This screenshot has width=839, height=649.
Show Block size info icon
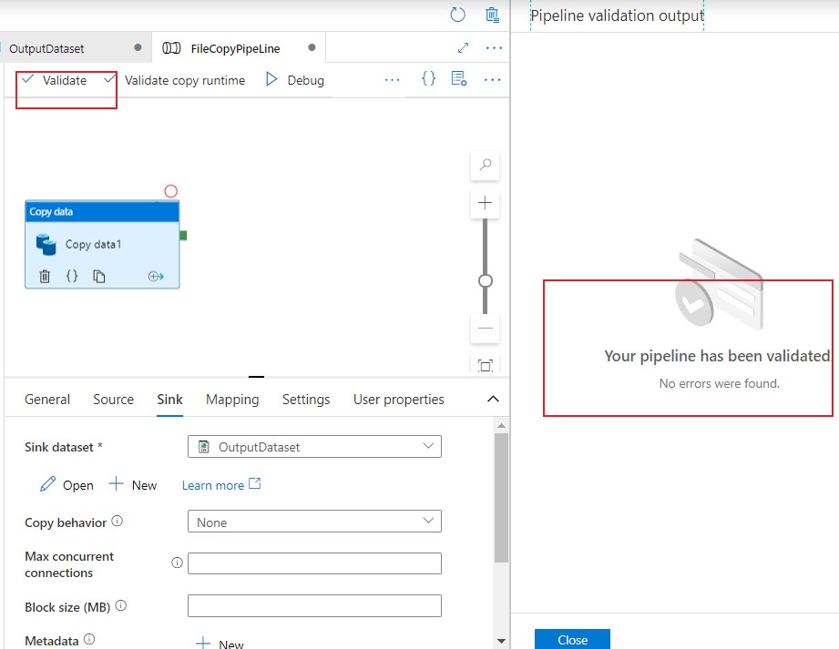(121, 605)
